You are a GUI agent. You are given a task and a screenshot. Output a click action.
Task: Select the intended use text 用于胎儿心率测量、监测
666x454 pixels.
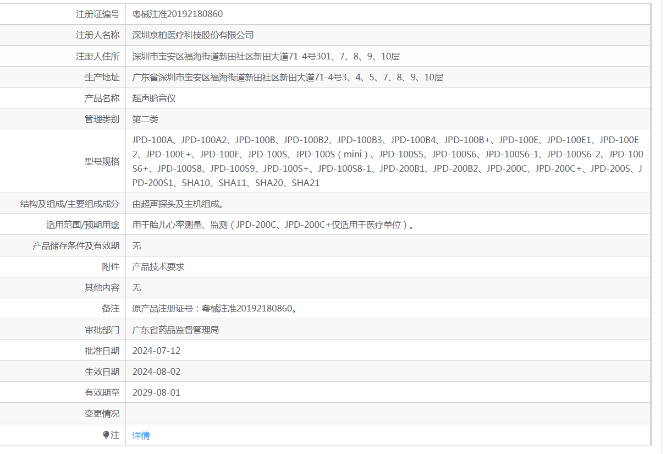tap(180, 225)
